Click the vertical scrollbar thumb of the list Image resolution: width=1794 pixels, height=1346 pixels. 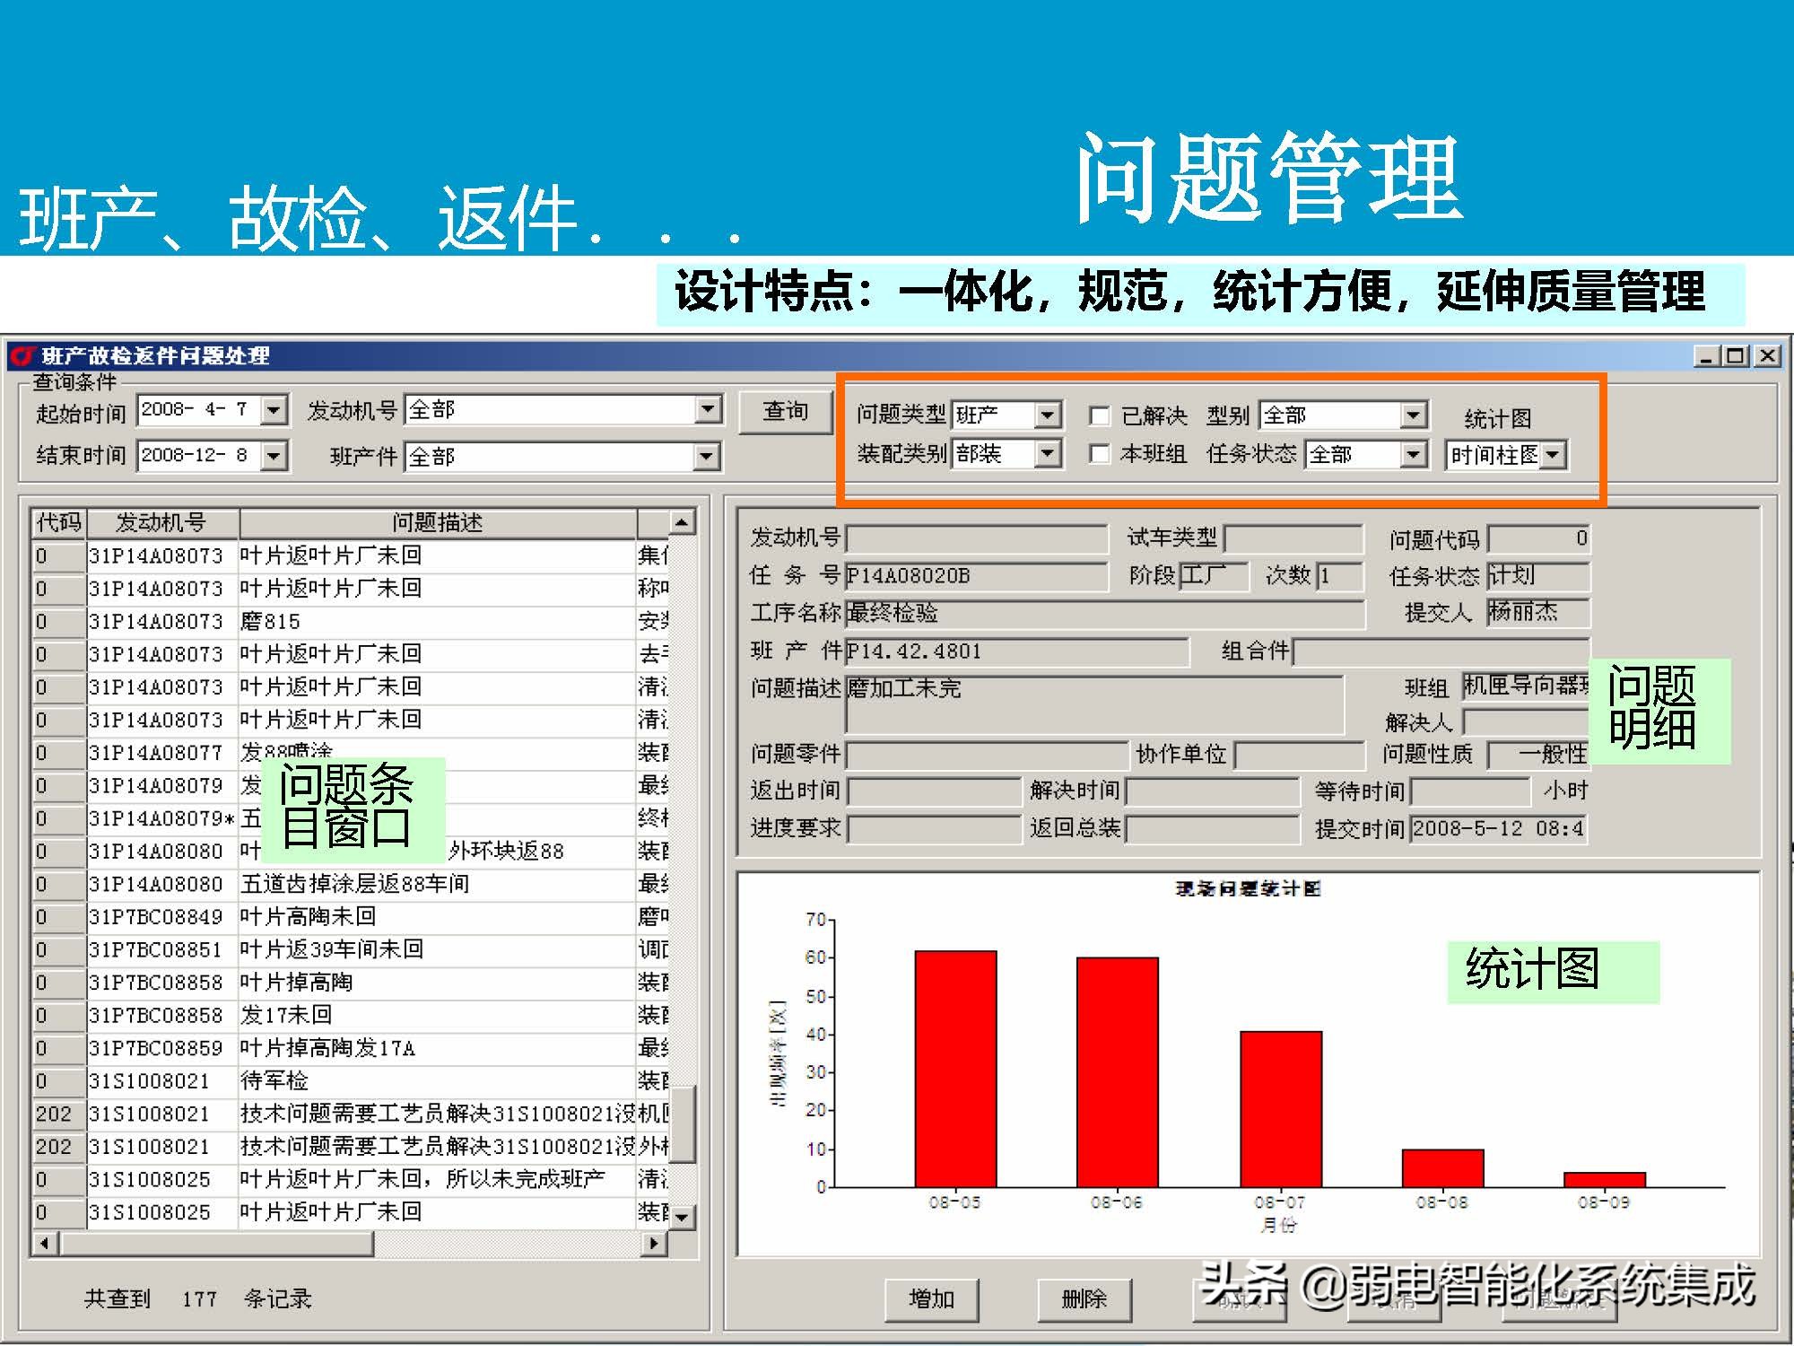(682, 1124)
